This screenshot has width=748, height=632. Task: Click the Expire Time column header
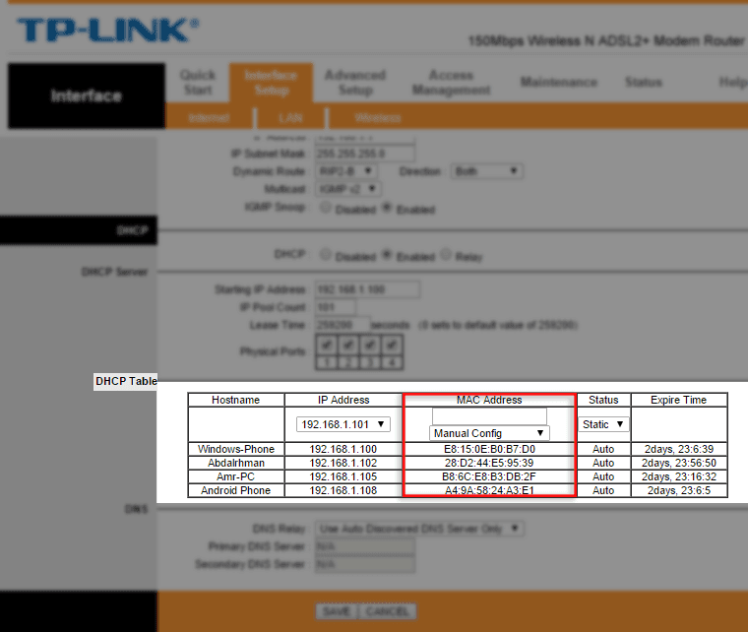679,400
